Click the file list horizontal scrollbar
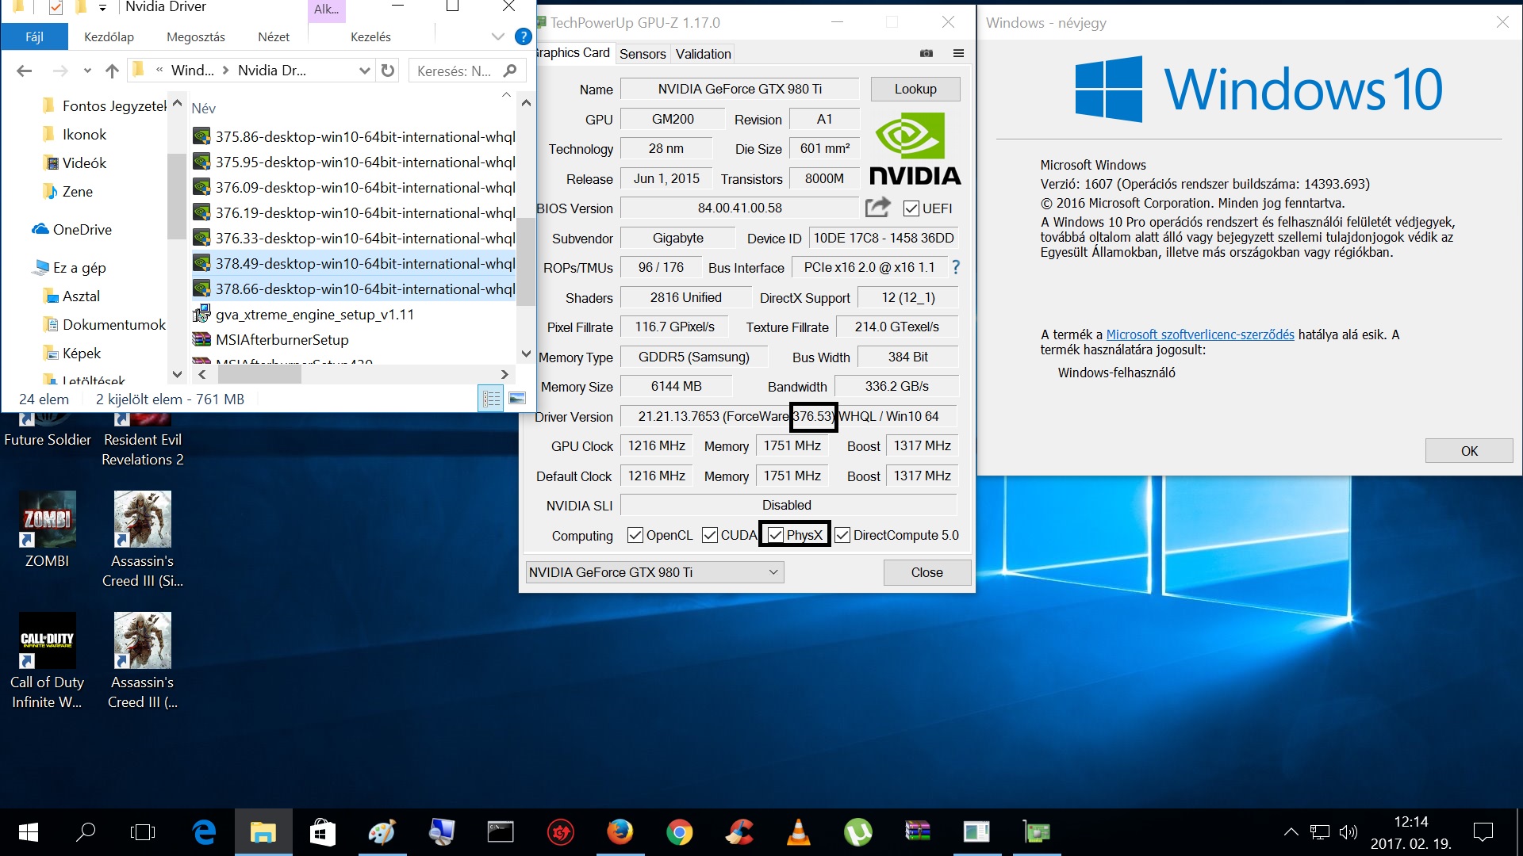 point(259,374)
